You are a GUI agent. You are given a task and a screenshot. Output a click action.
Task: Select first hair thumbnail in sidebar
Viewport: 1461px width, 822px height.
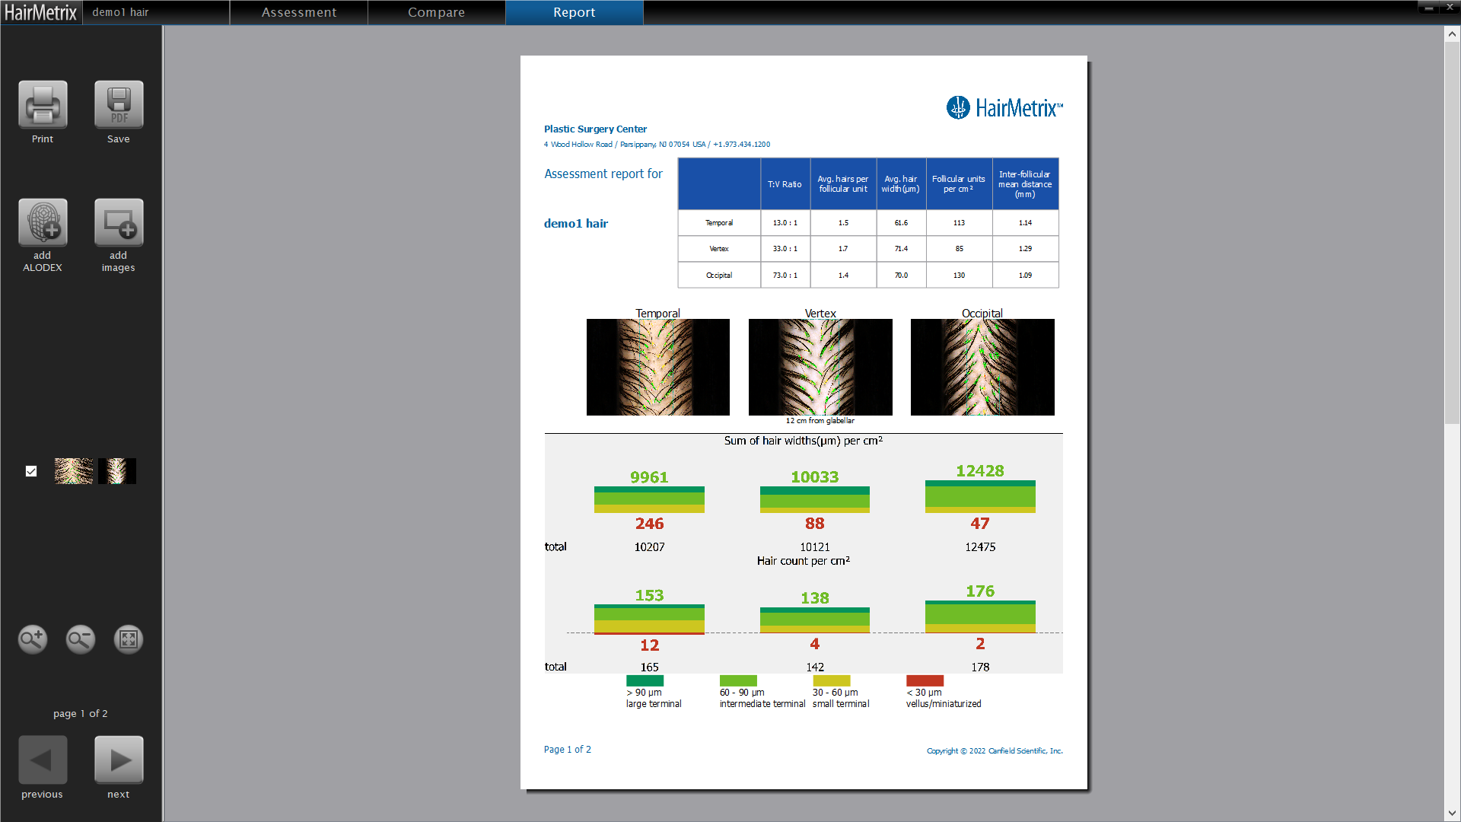74,471
